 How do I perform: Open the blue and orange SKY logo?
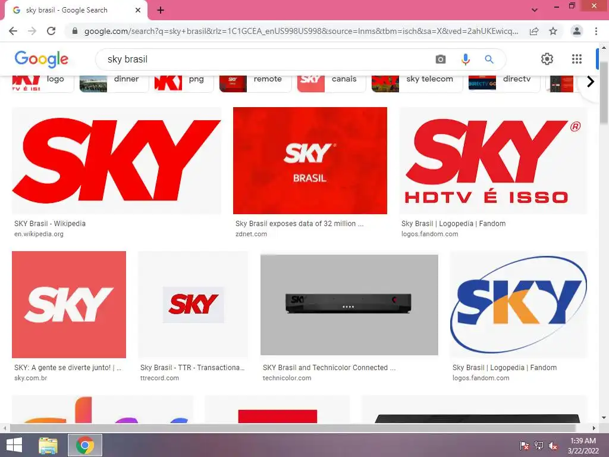[519, 304]
